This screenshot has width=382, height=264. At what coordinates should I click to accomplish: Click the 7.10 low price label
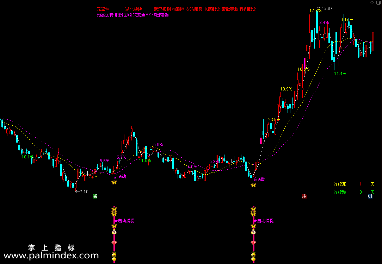(84, 192)
